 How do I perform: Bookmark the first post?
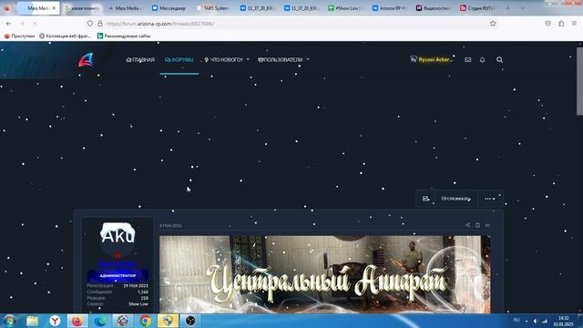click(x=477, y=225)
